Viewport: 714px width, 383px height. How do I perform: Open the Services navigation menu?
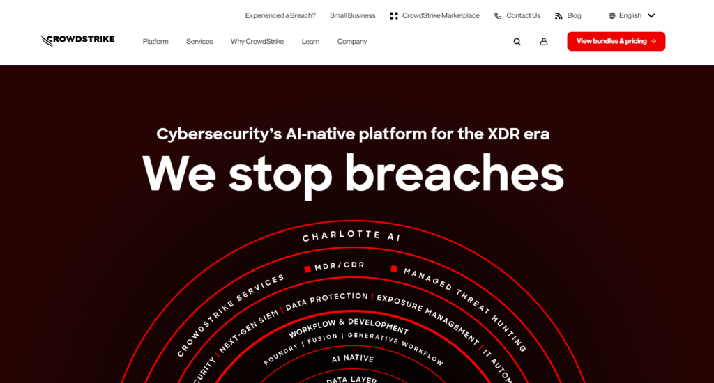(199, 42)
